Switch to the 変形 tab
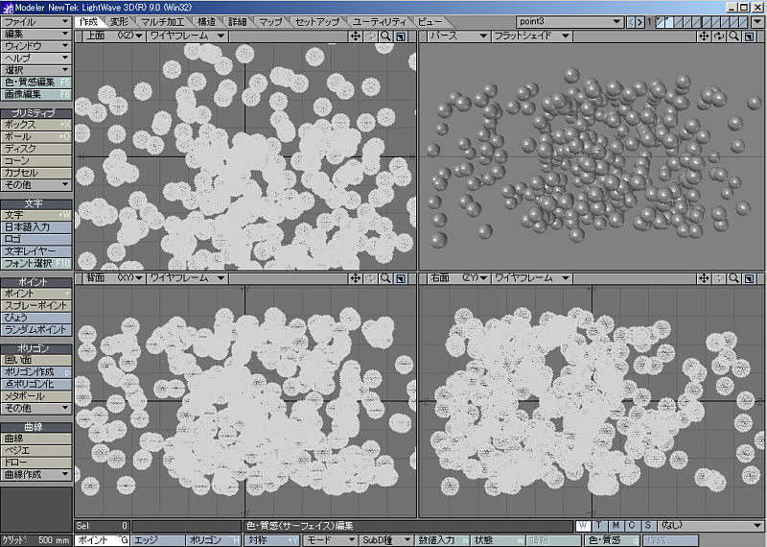Image resolution: width=767 pixels, height=547 pixels. [x=119, y=20]
